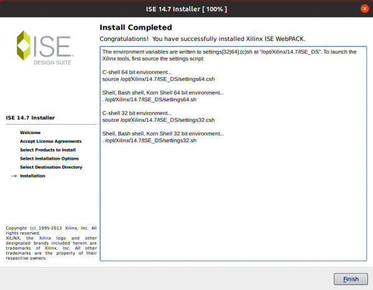Select Accept License Agreements step
This screenshot has width=373, height=290.
pyautogui.click(x=51, y=141)
